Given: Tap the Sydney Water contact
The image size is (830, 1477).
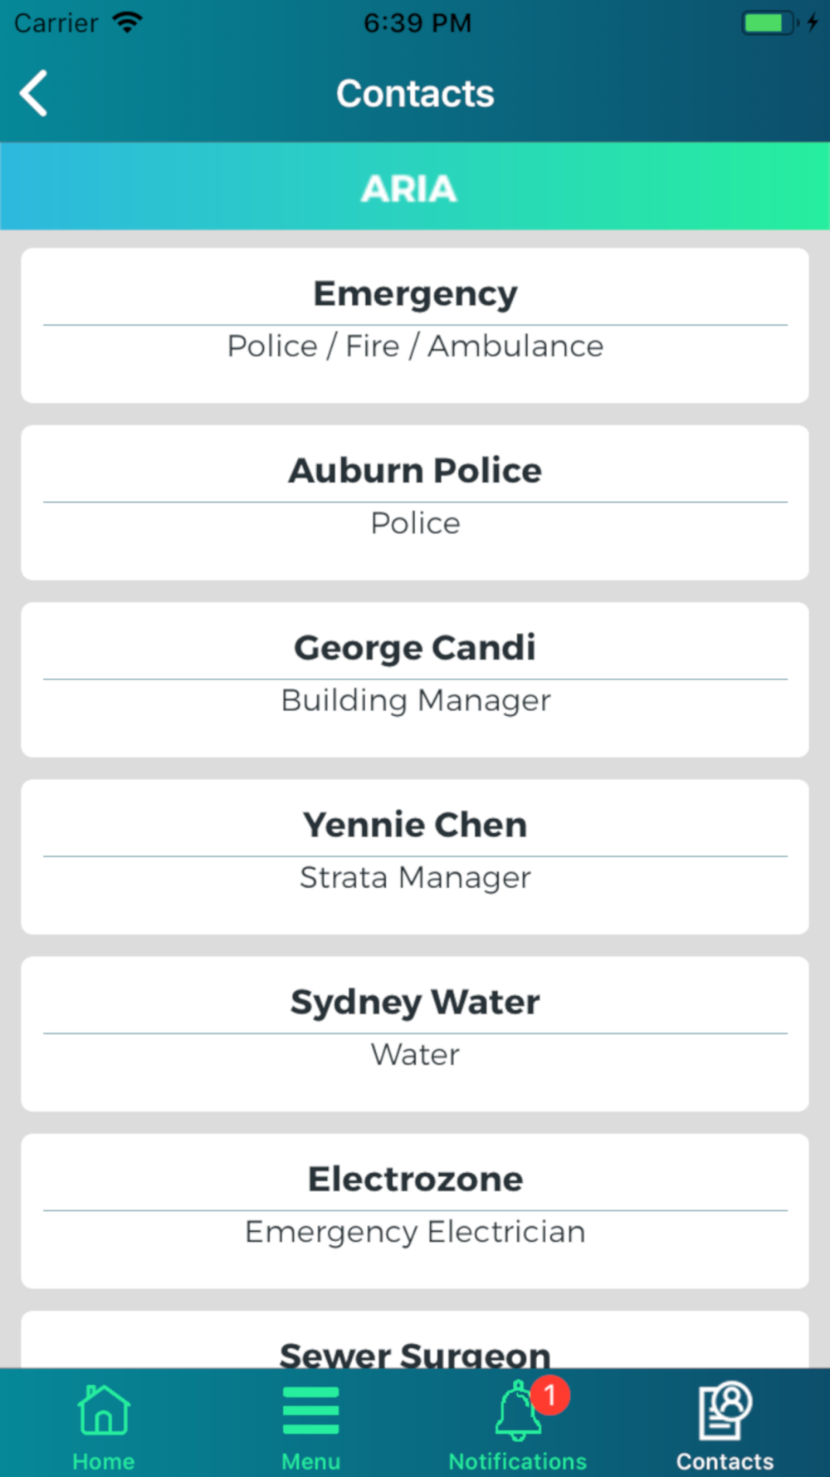Looking at the screenshot, I should pos(415,1033).
